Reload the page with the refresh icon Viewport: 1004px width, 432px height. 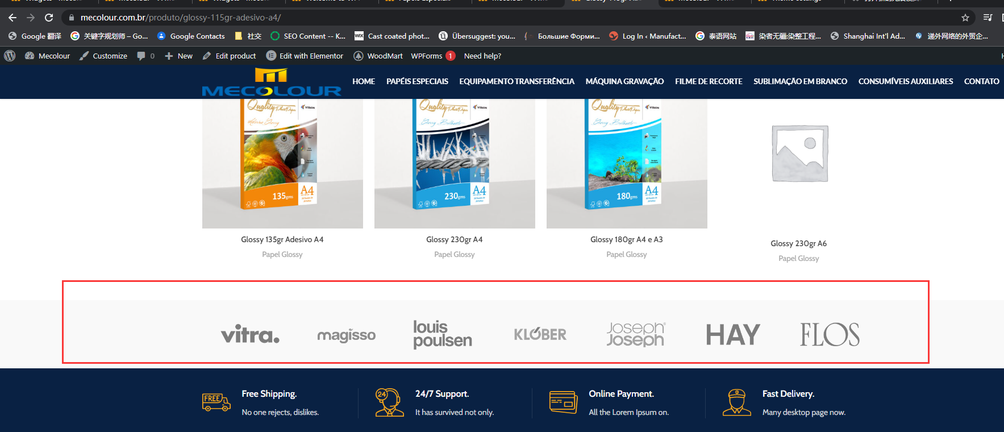click(x=49, y=18)
